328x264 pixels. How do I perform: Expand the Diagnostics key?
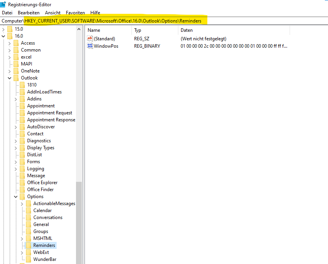16,141
